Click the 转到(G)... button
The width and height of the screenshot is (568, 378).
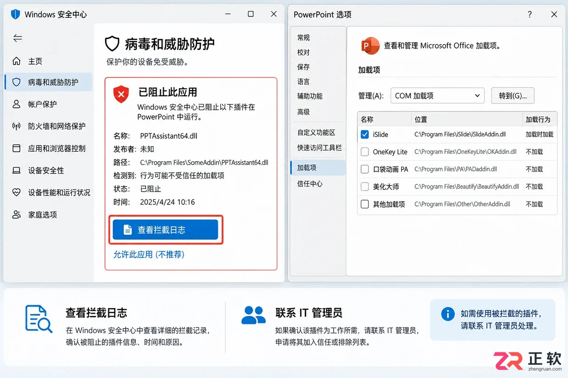click(512, 96)
